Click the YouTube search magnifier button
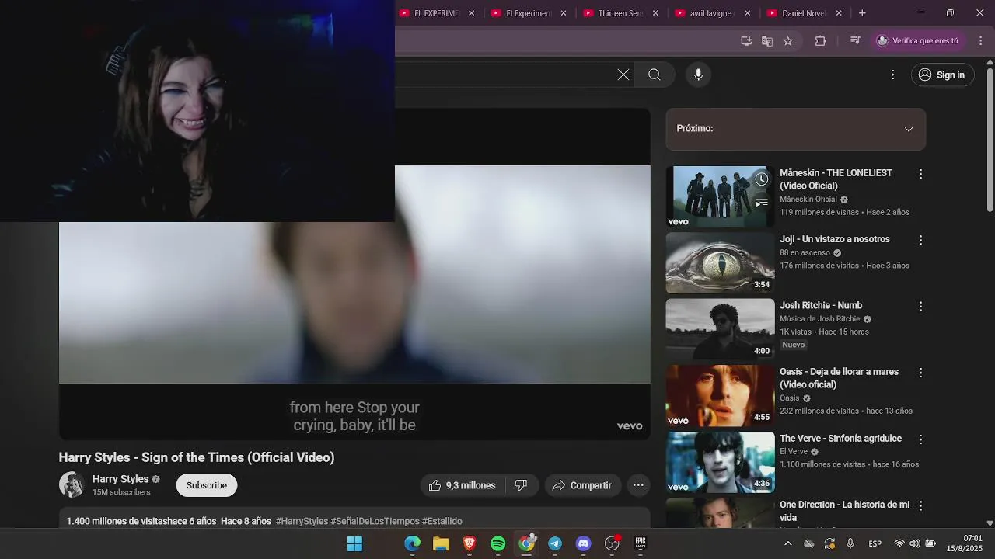The image size is (995, 559). point(655,75)
